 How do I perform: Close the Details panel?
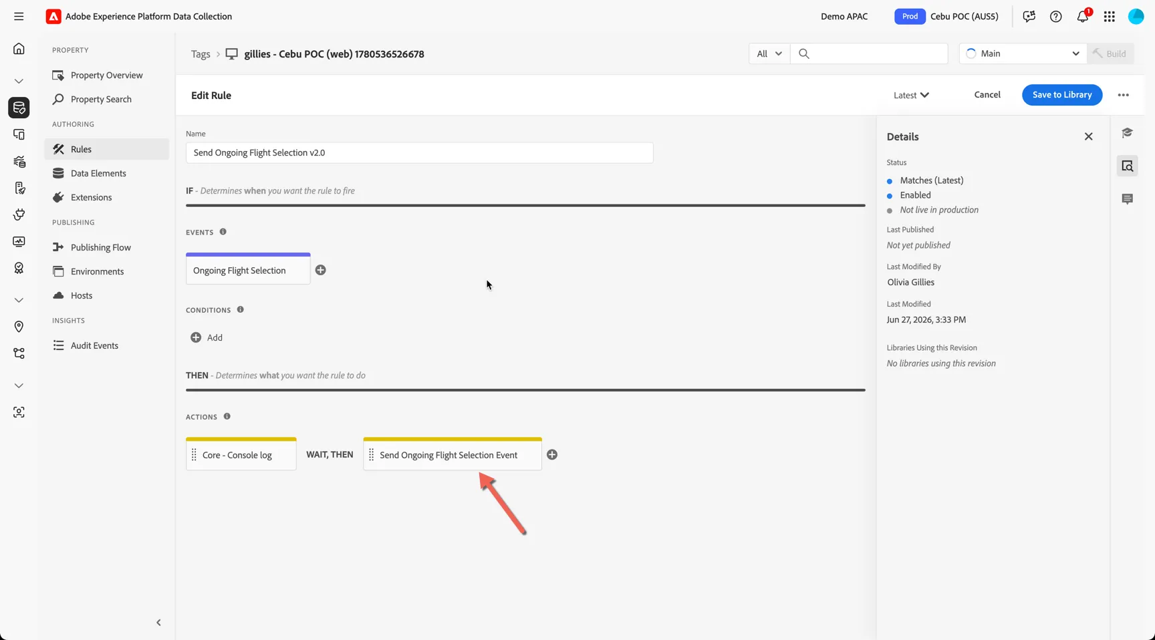click(1089, 137)
